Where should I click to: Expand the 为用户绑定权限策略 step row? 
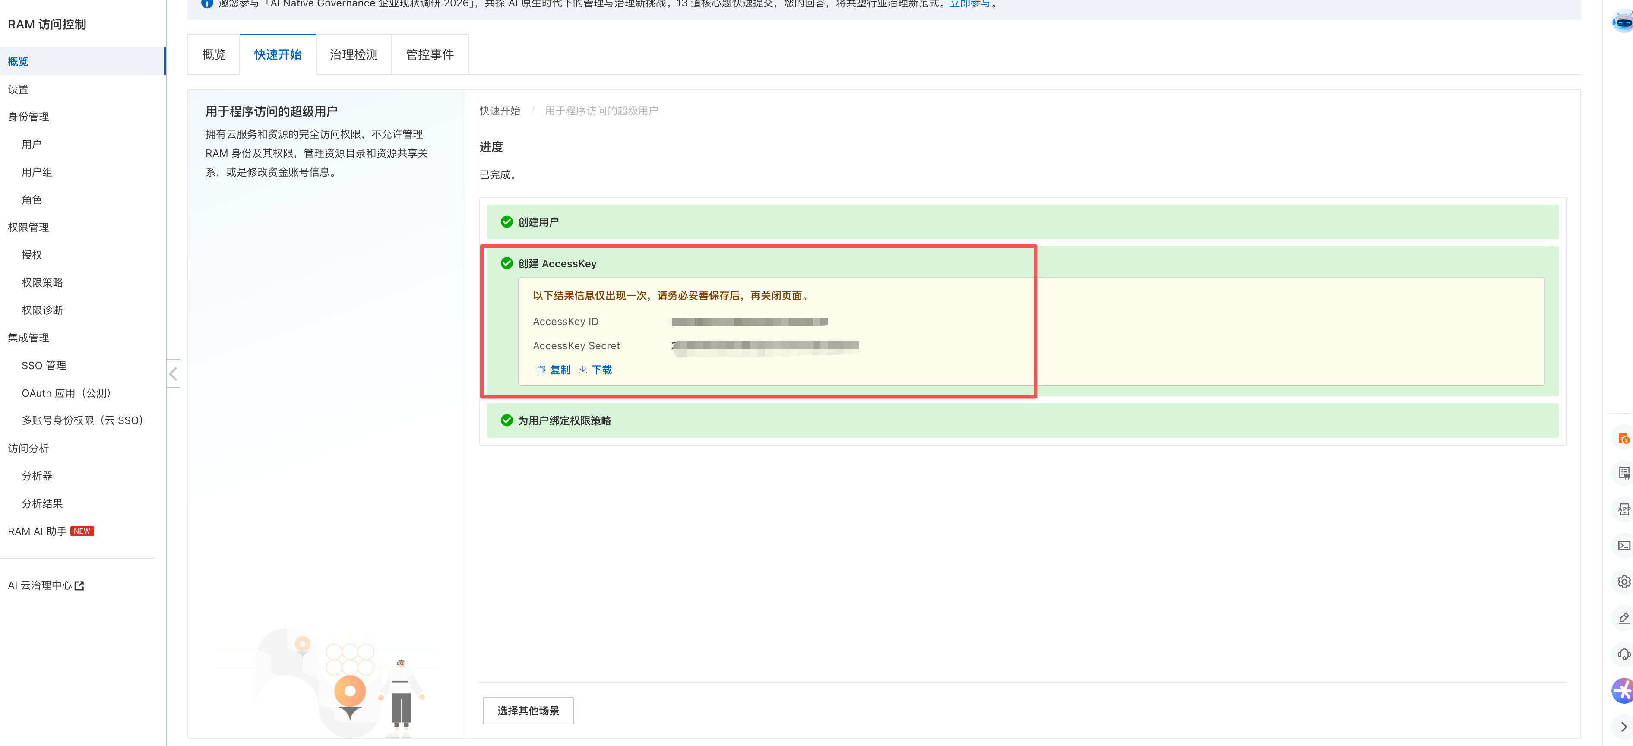pyautogui.click(x=1022, y=420)
